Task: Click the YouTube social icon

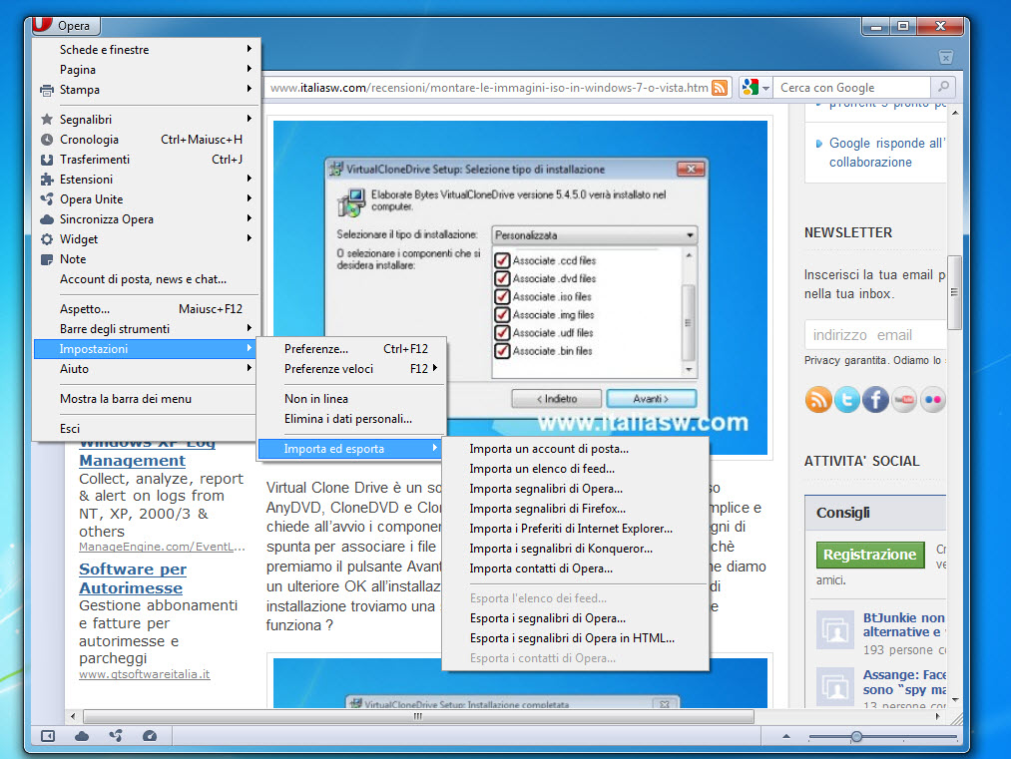Action: [x=904, y=400]
